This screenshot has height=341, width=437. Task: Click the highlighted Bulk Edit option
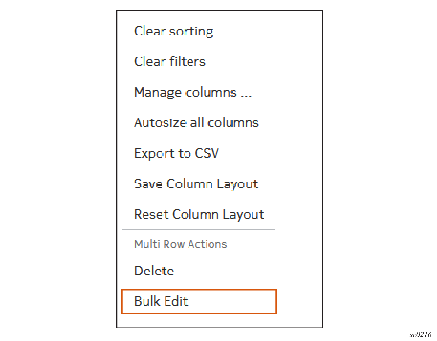(x=161, y=302)
